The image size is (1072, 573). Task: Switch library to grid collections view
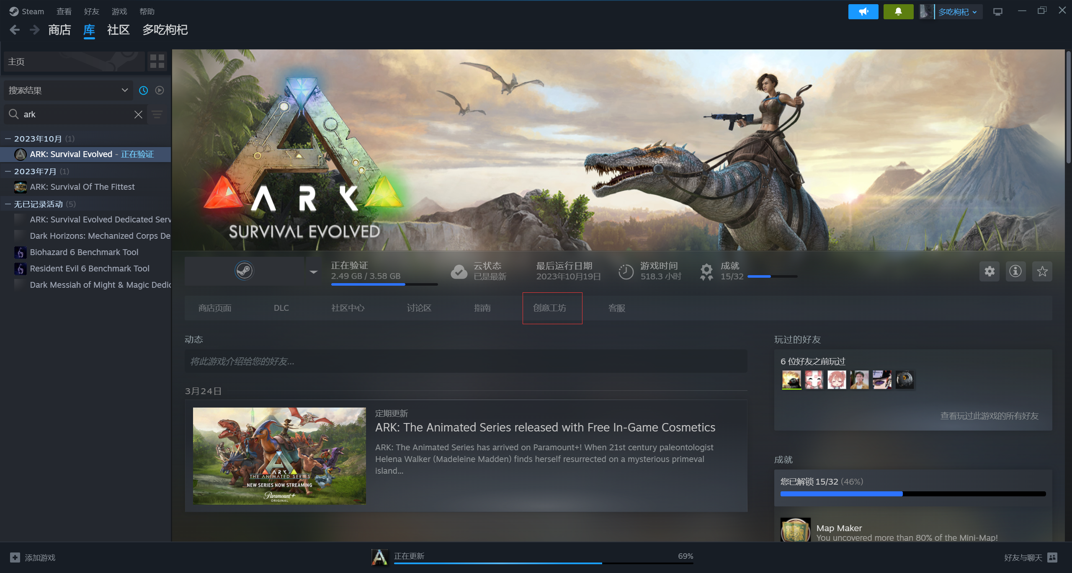coord(157,61)
